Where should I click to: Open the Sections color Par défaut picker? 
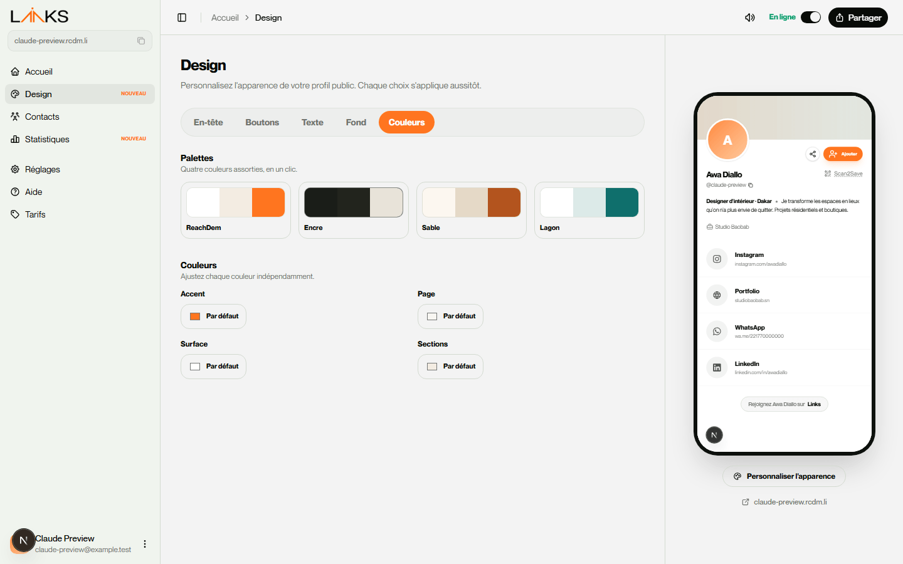tap(450, 367)
